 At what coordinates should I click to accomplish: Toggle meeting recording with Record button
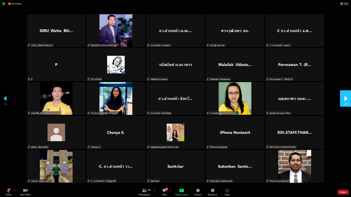pos(198,191)
